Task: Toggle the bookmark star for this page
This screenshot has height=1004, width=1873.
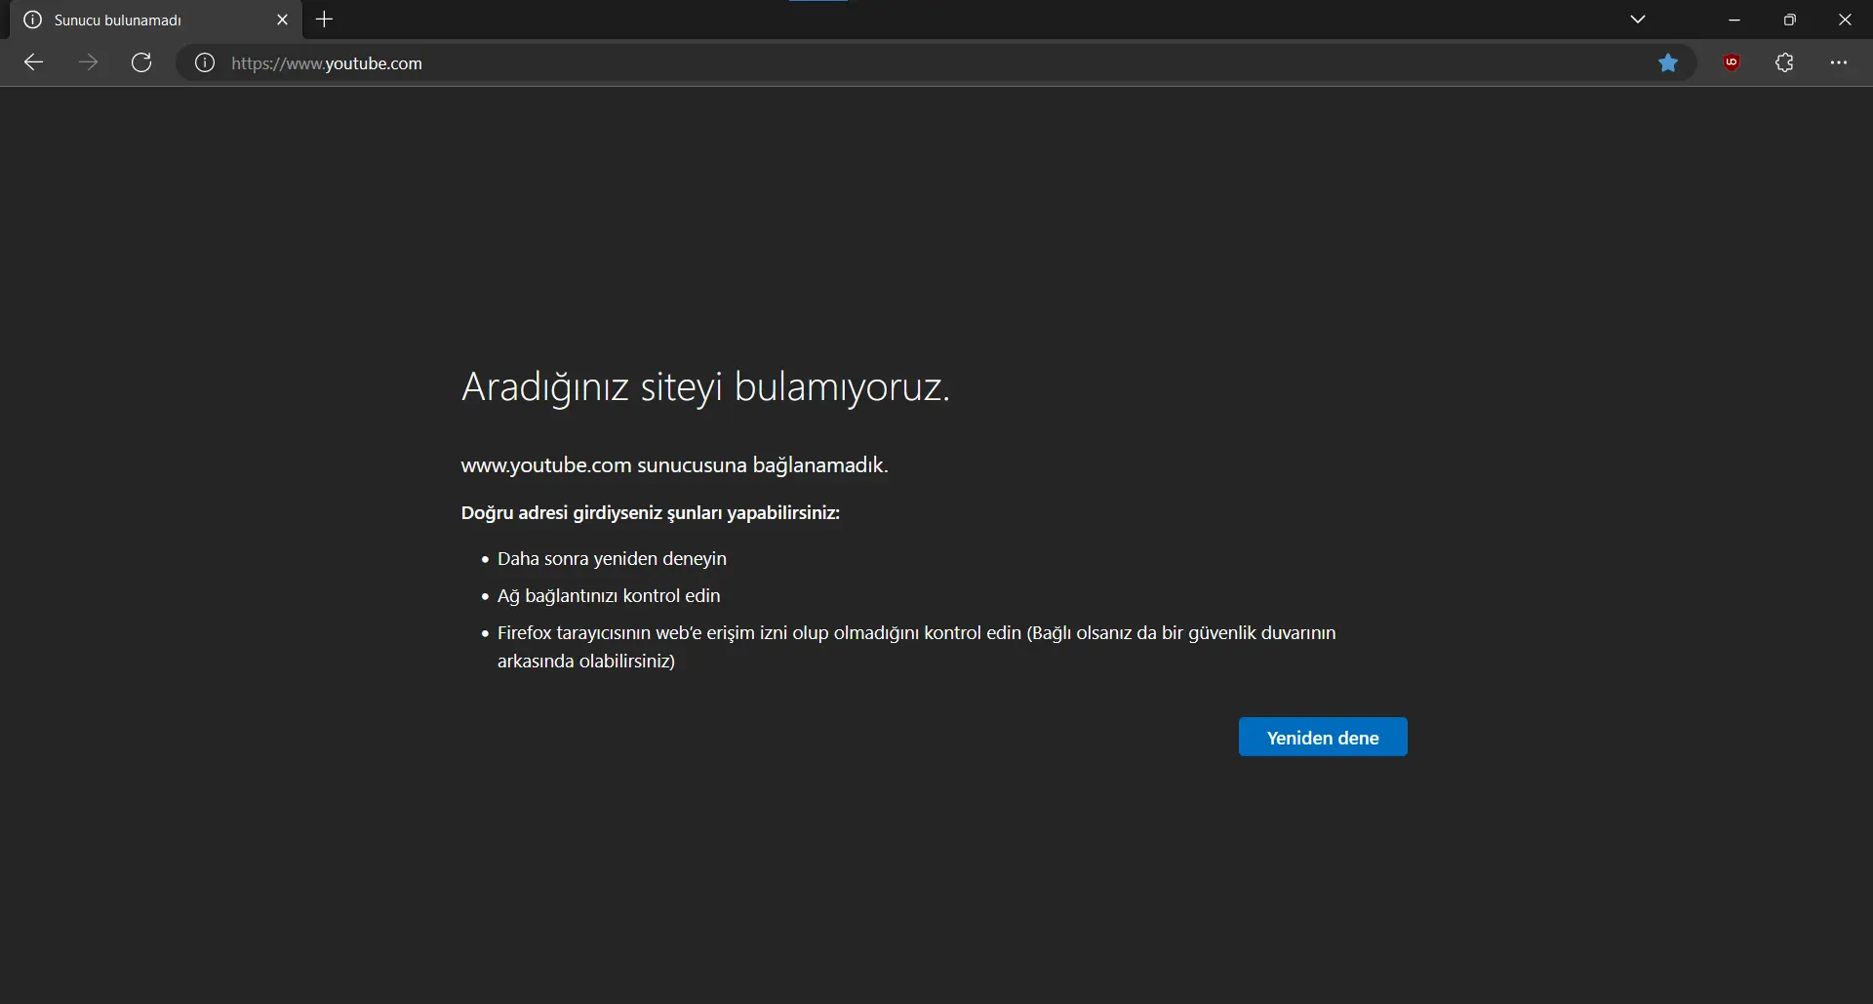Action: tap(1668, 63)
